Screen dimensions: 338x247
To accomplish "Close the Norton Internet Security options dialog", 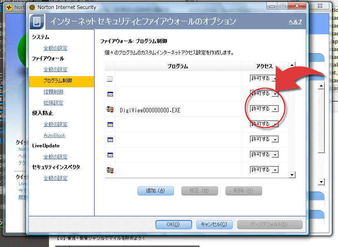I will point(297,6).
